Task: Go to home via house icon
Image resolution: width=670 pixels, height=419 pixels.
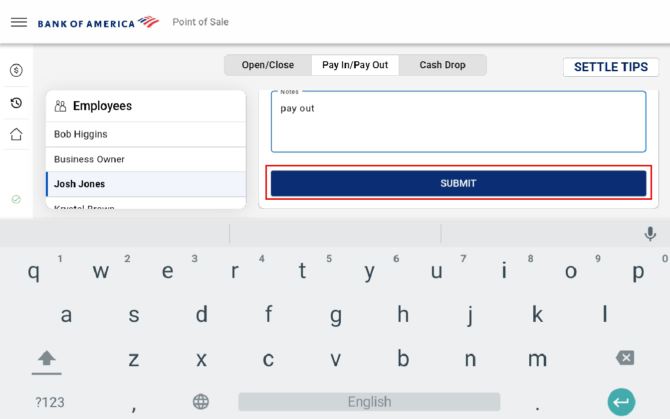Action: pyautogui.click(x=16, y=134)
